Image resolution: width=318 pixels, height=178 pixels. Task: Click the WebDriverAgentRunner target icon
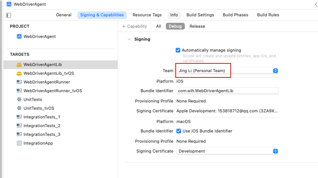(x=19, y=82)
